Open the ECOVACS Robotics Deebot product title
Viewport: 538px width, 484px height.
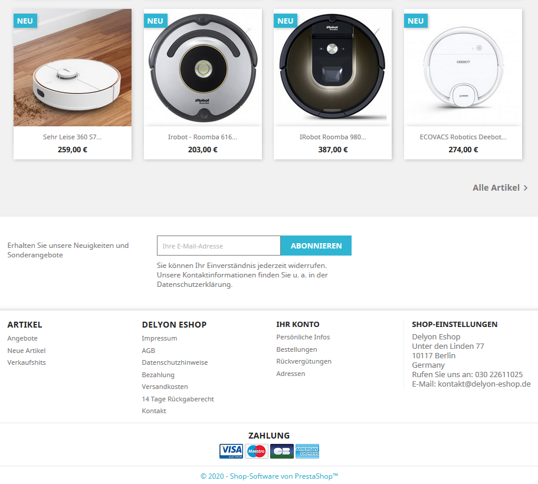(463, 137)
